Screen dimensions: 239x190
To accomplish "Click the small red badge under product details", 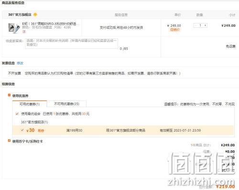I will click(24, 32).
